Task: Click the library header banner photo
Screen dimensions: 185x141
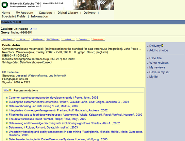Action: pyautogui.click(x=93, y=5)
